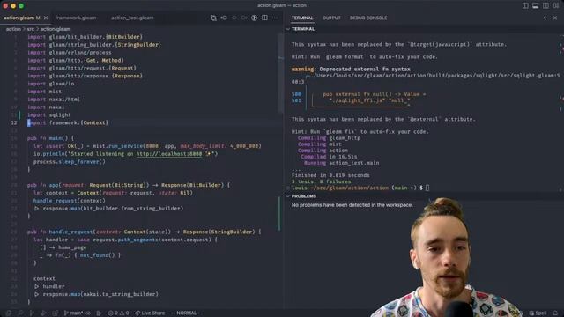
Task: Click the second icon from left in status bar
Action: coord(20,313)
